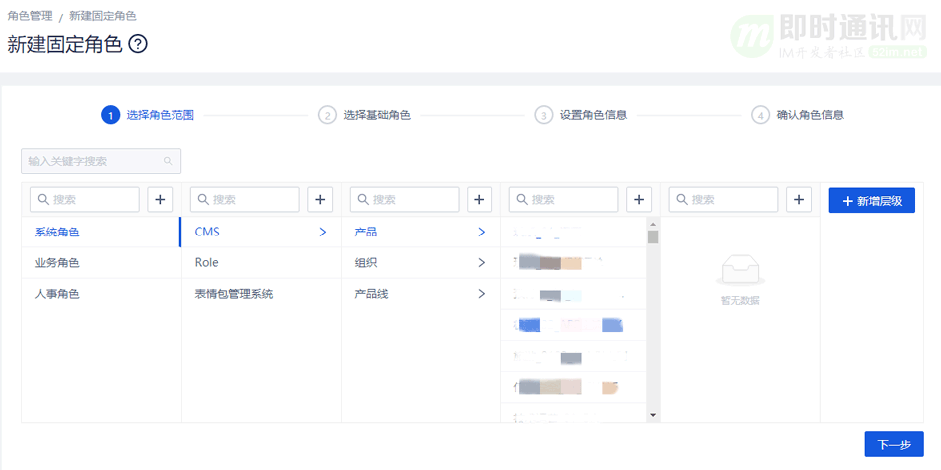Open the 角色管理 breadcrumb link
Screen dimensions: 941x470
point(30,16)
